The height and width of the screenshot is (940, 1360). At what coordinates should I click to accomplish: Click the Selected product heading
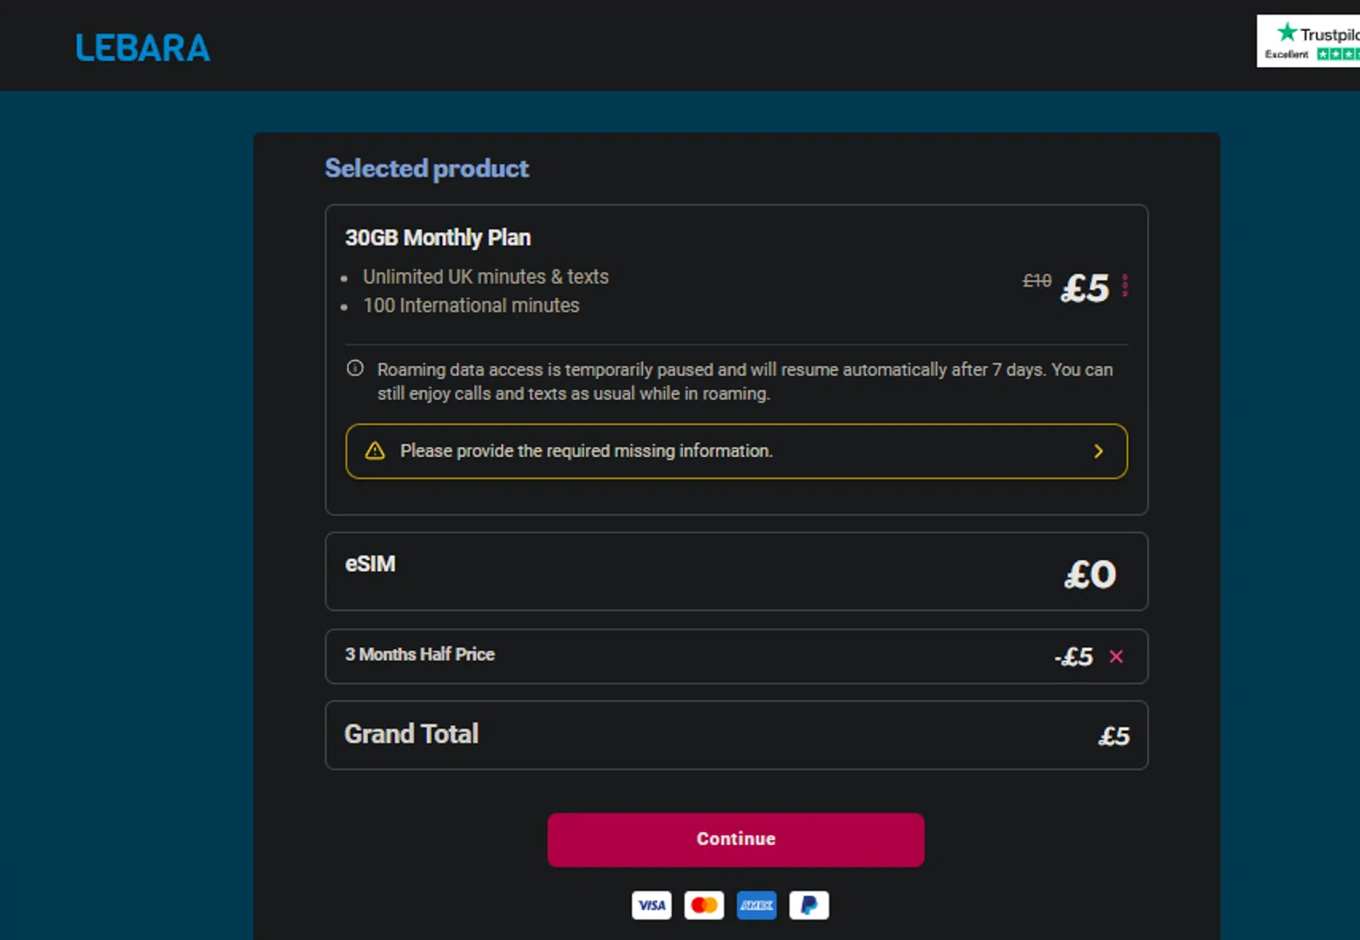tap(426, 169)
